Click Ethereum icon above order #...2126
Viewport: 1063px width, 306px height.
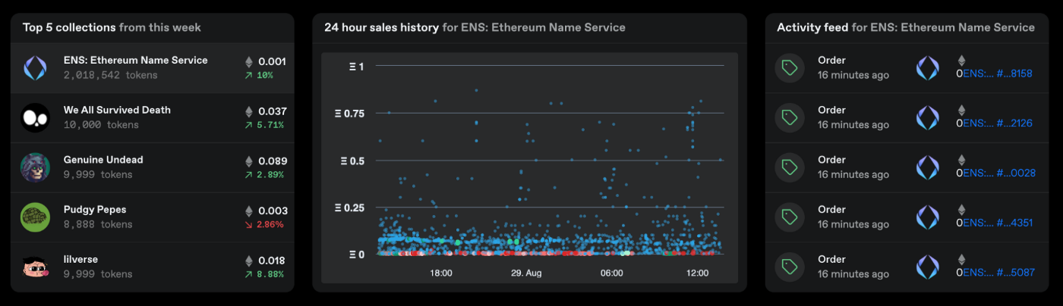[960, 111]
